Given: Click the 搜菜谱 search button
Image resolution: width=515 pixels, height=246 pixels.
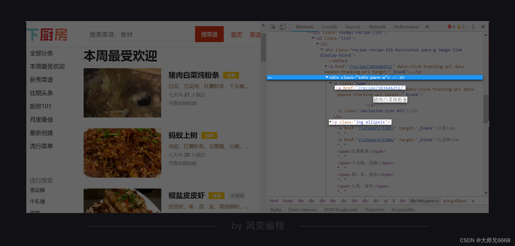Looking at the screenshot, I should [209, 34].
